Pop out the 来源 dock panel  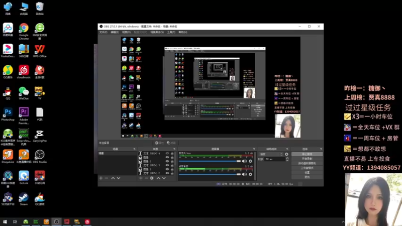[x=174, y=149]
